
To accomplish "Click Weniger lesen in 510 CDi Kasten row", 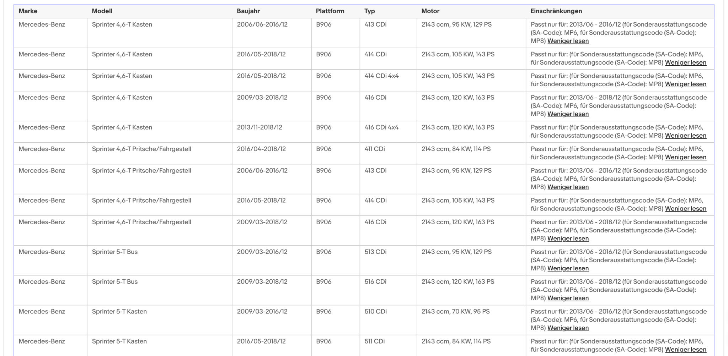I will (x=568, y=328).
